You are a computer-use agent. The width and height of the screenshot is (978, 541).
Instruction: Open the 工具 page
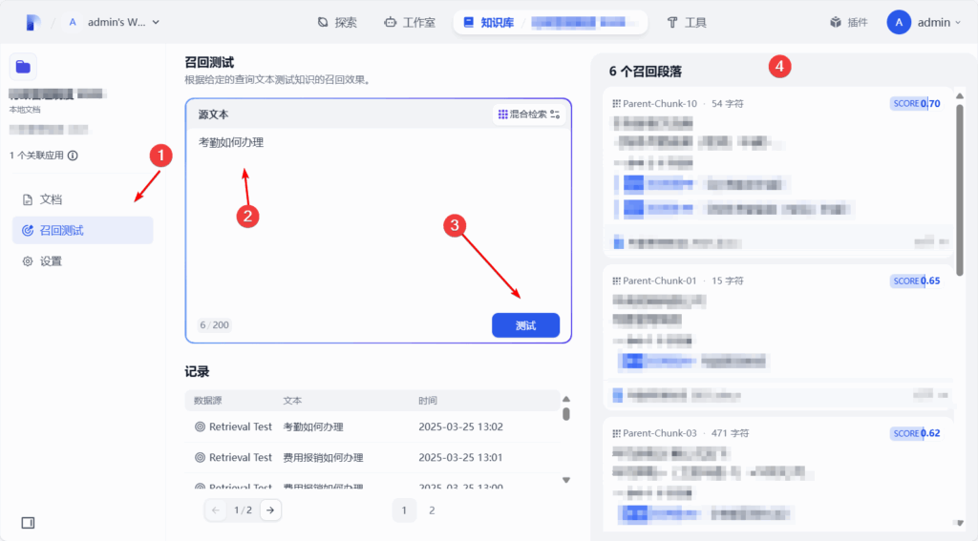(x=686, y=22)
